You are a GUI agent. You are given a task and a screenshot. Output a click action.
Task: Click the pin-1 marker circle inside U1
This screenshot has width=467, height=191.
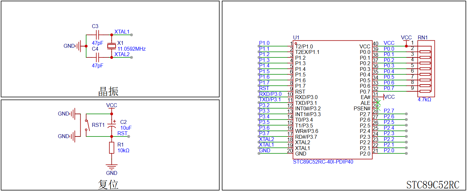click(296, 43)
